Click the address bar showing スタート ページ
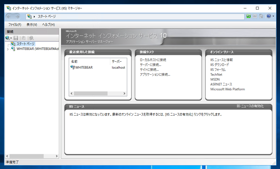The image size is (280, 169). click(x=135, y=16)
